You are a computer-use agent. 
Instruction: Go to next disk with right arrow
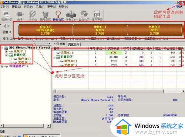point(9,26)
